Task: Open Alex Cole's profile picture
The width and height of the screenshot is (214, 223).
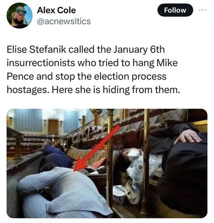Action: pyautogui.click(x=19, y=15)
